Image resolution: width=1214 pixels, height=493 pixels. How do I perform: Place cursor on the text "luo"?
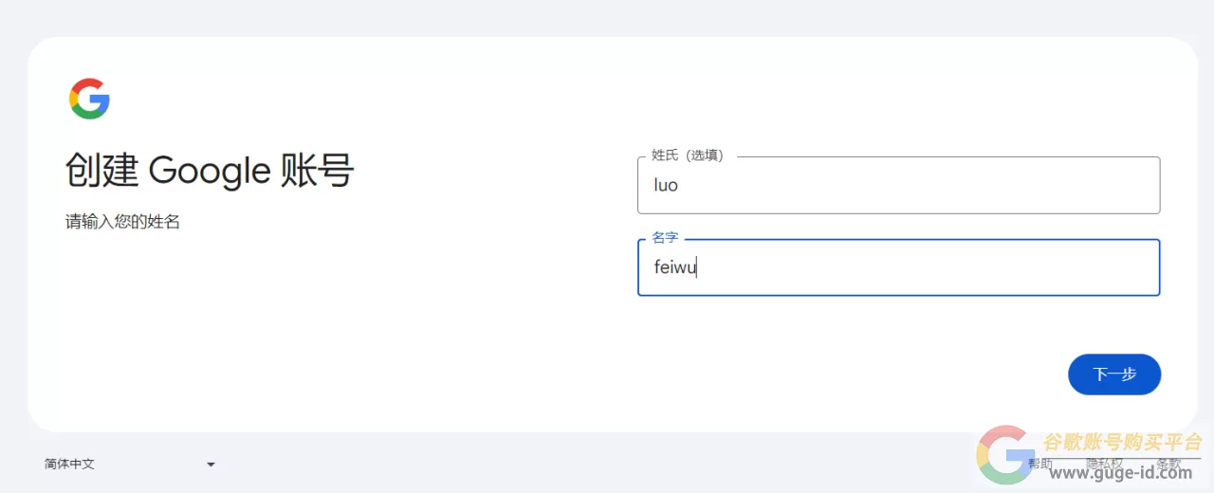tap(666, 186)
